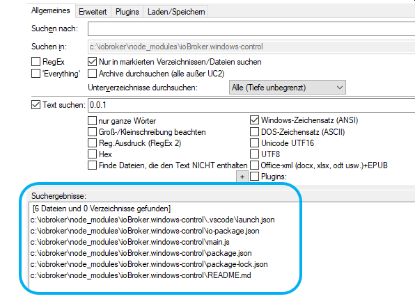Switch to the Allgemeines tab
The height and width of the screenshot is (301, 415).
(51, 10)
